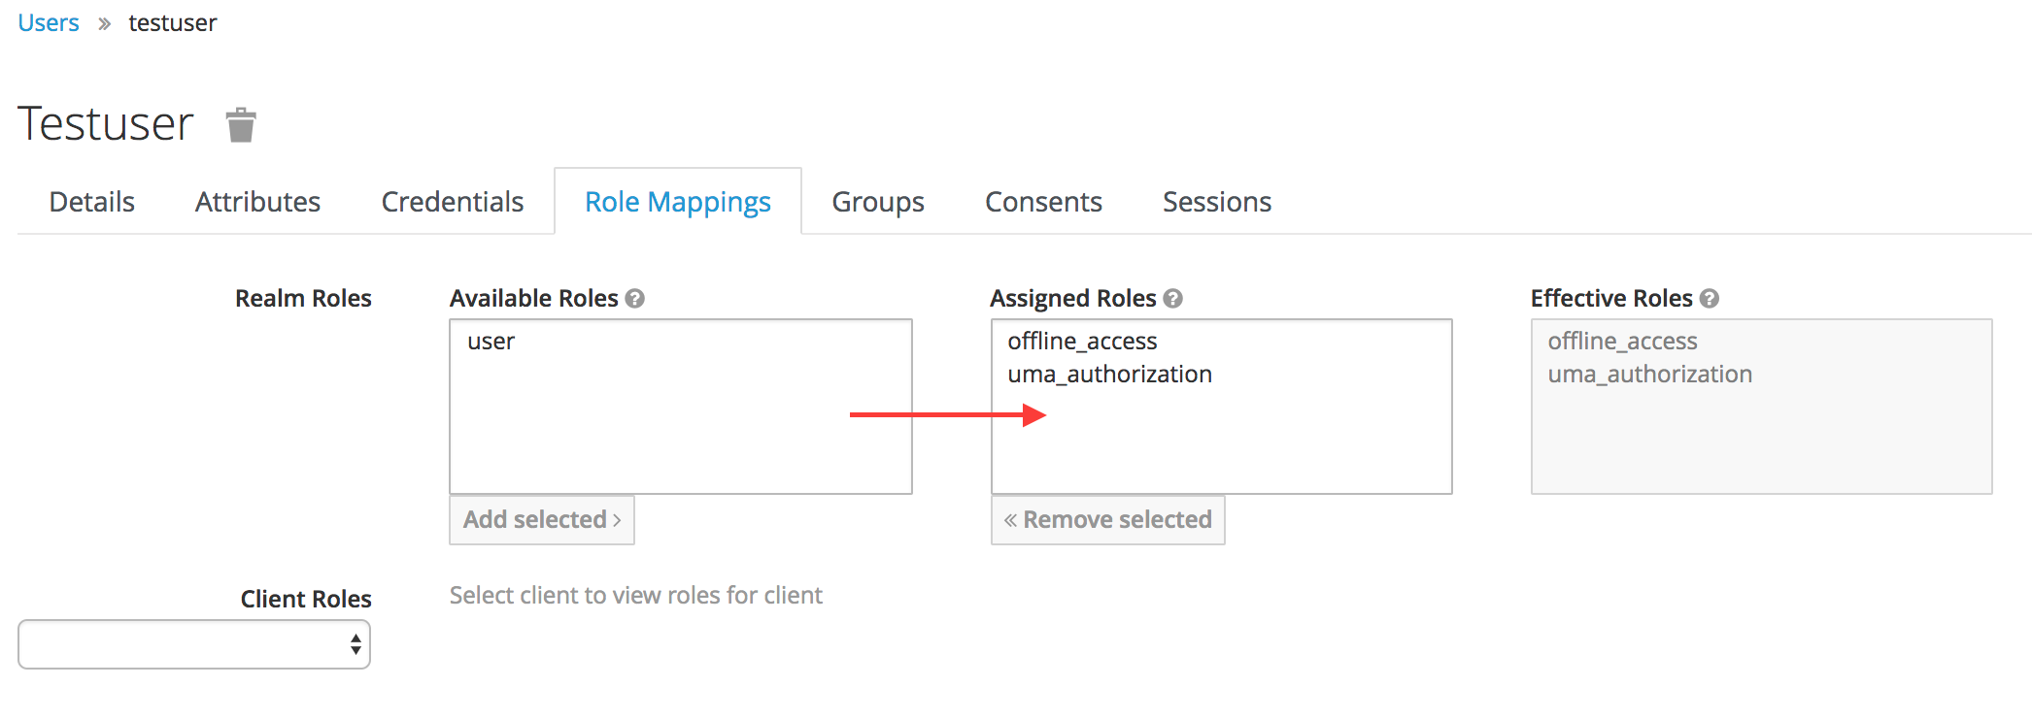The width and height of the screenshot is (2032, 720).
Task: Click offline_access in Effective Roles
Action: (1622, 342)
